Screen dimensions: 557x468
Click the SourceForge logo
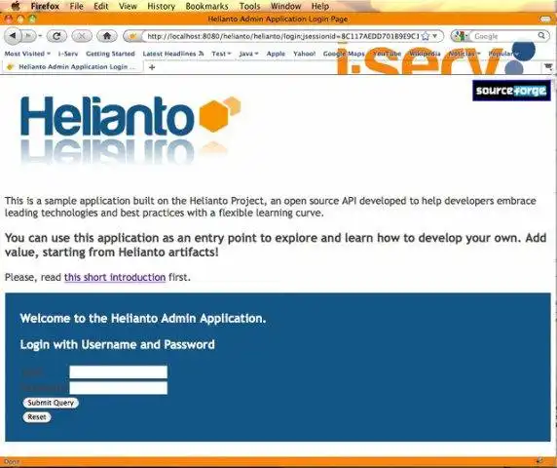[x=511, y=91]
